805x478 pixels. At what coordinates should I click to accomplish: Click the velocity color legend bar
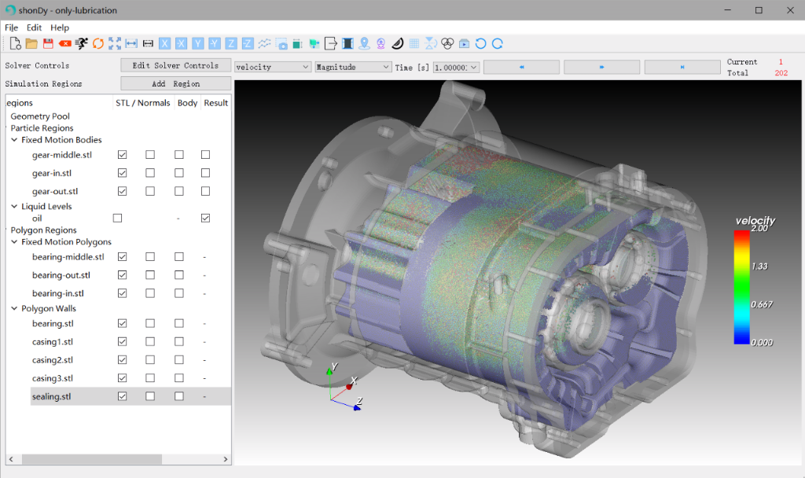click(741, 287)
